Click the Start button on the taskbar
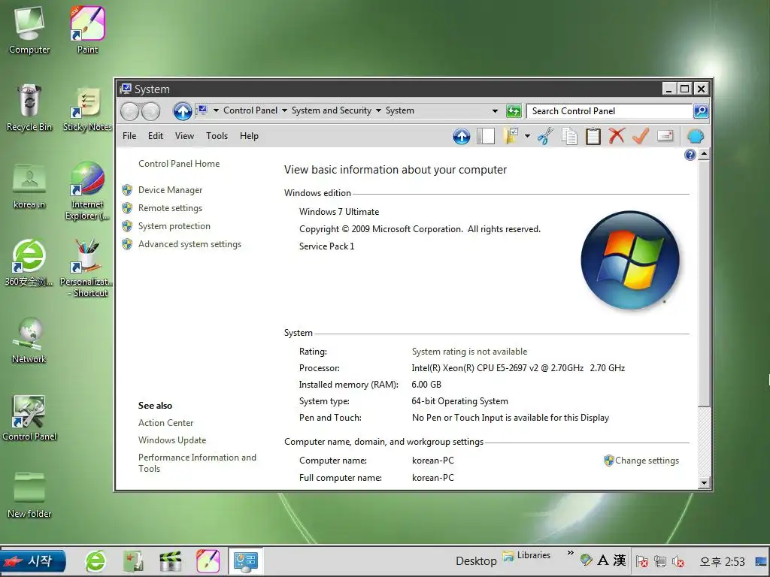 click(x=32, y=560)
